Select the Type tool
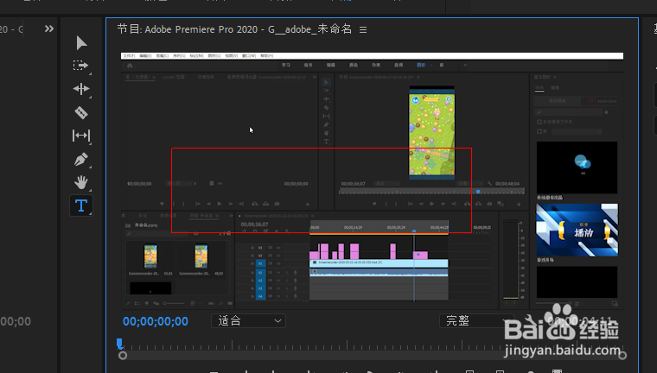The width and height of the screenshot is (657, 373). point(81,205)
